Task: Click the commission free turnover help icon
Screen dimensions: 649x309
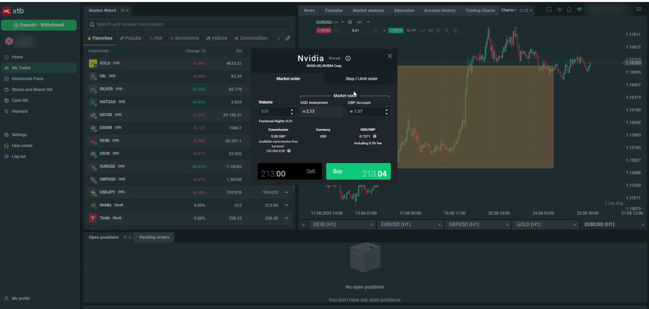Action: click(x=289, y=151)
